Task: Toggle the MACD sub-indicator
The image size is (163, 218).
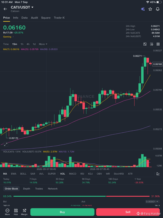Action: pyautogui.click(x=73, y=174)
